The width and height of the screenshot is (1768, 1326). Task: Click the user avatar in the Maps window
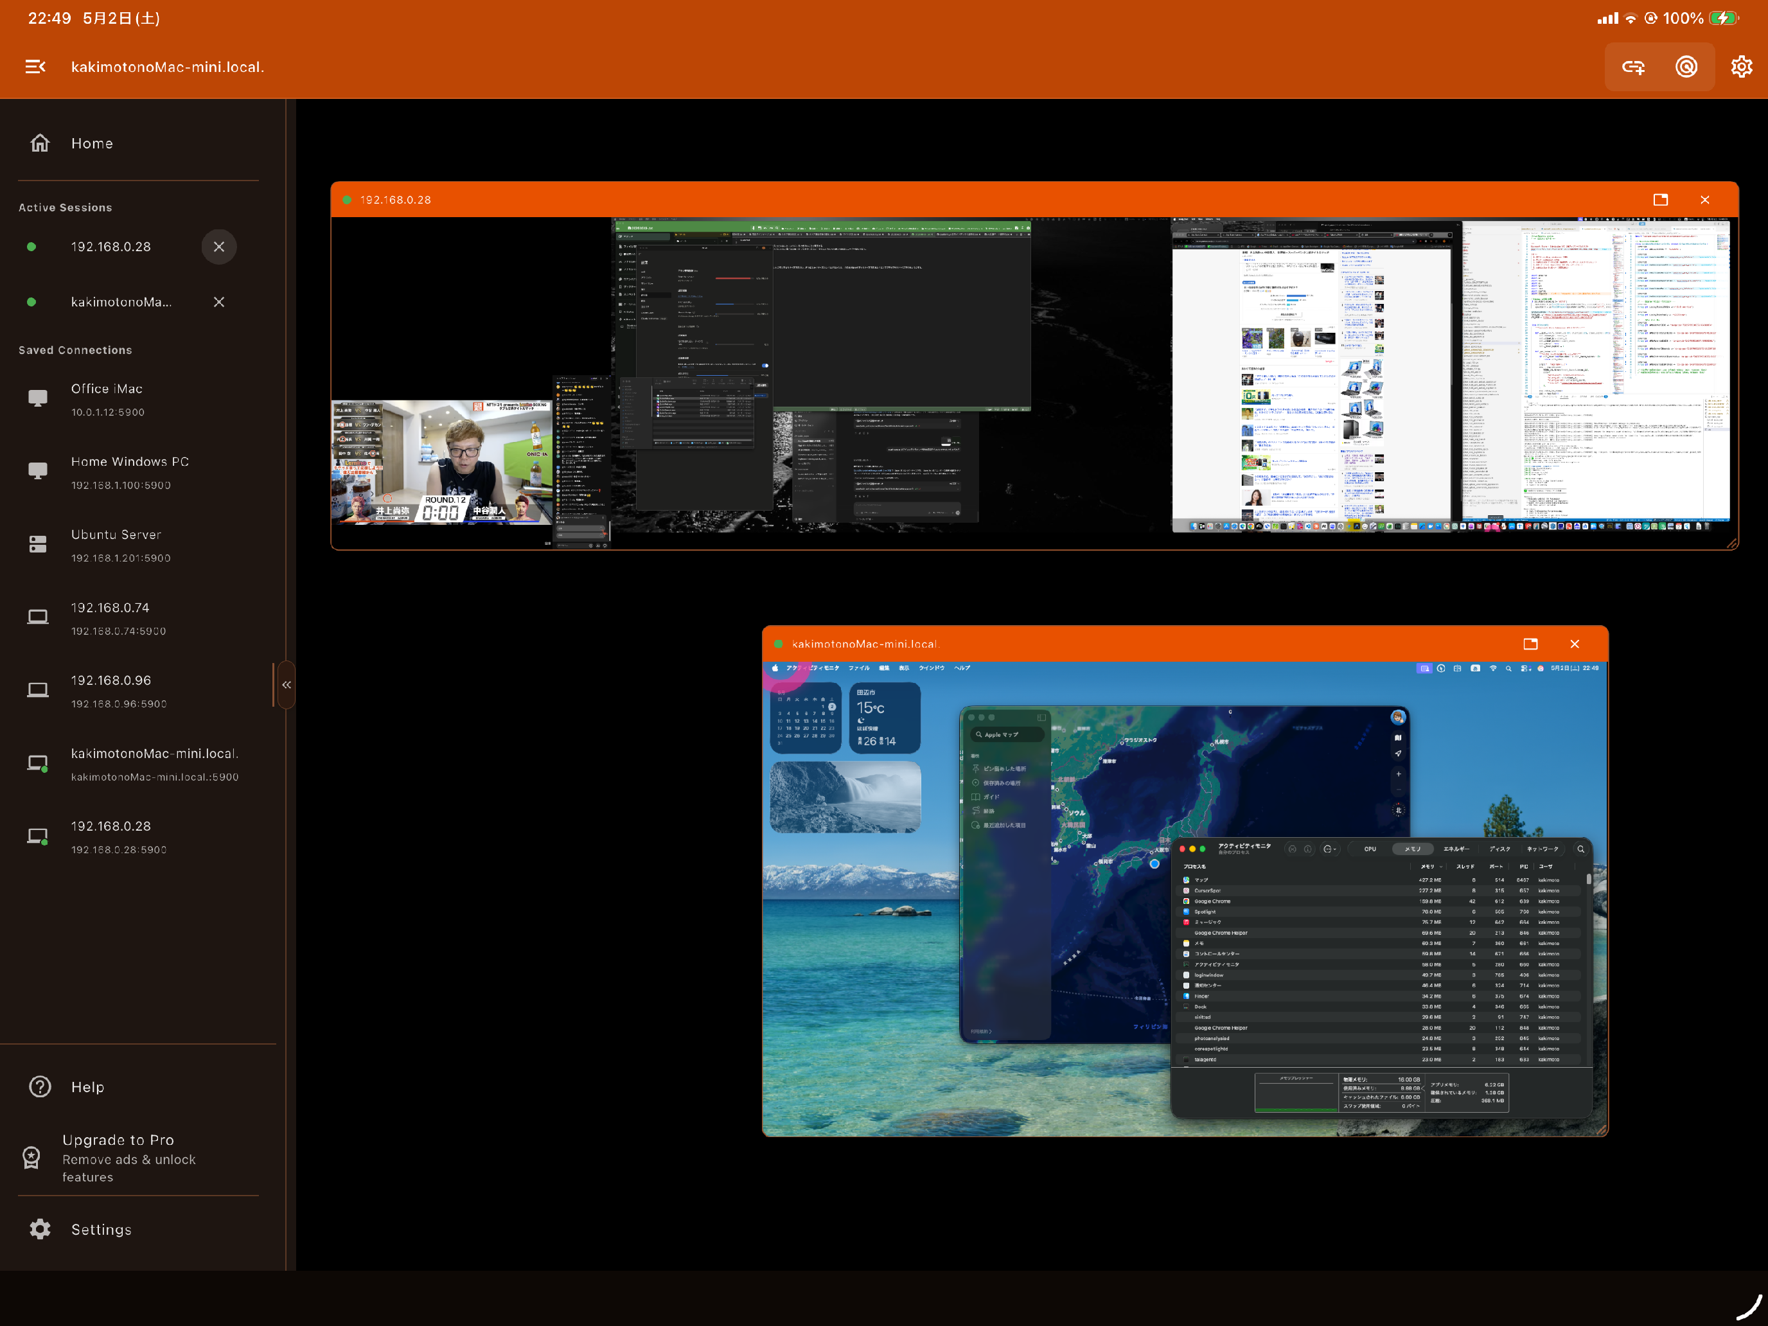coord(1398,717)
